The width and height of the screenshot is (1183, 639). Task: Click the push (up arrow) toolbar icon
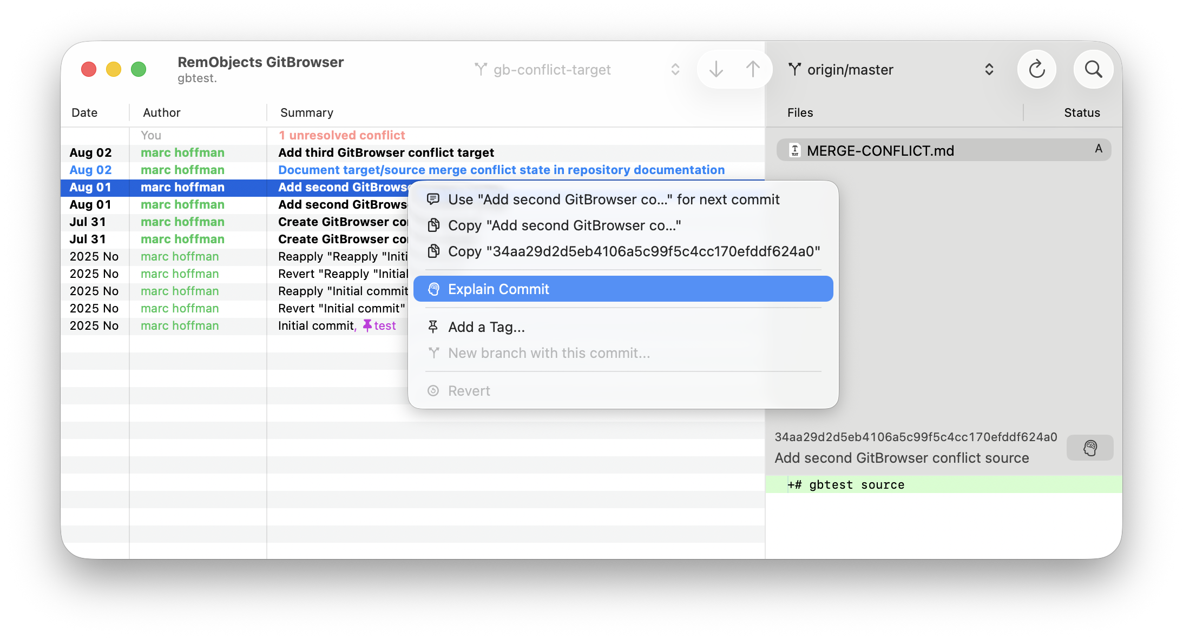(753, 69)
